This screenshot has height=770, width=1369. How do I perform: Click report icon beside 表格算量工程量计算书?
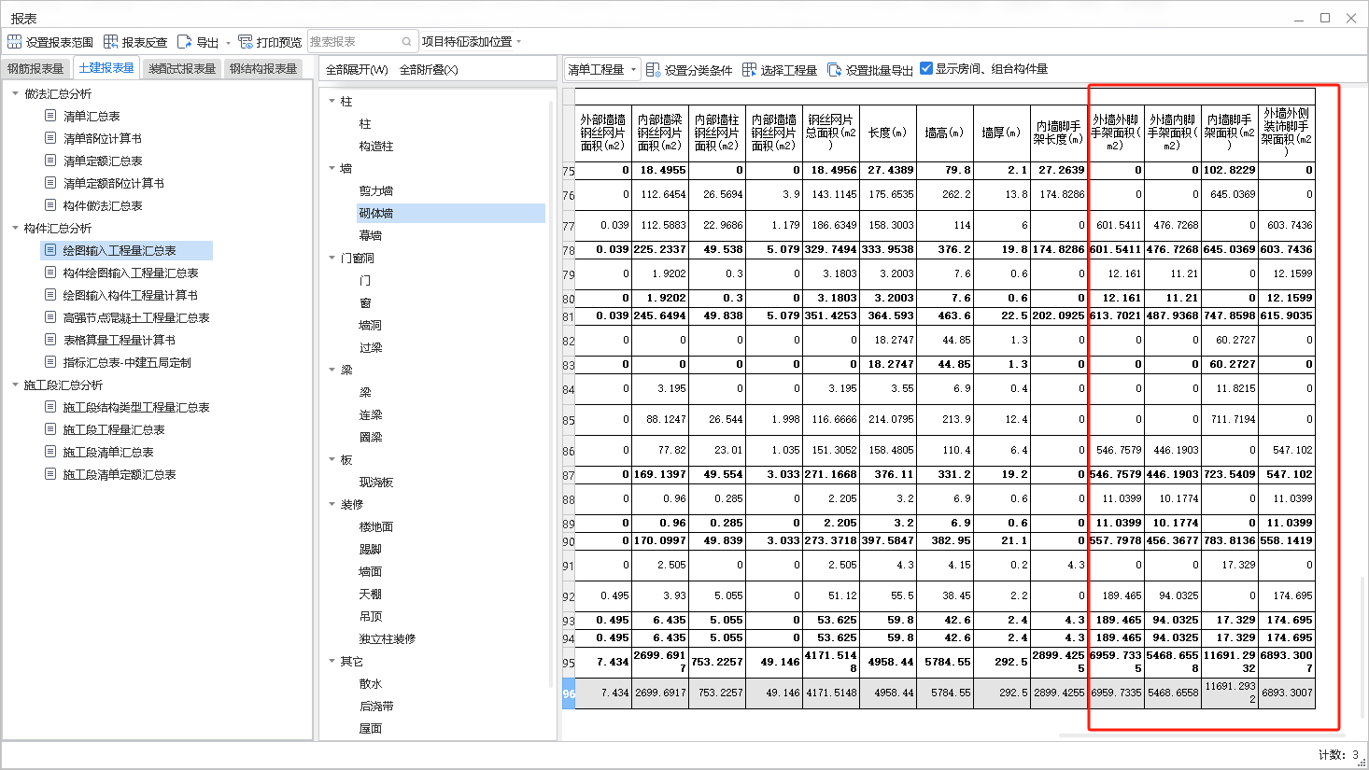click(50, 340)
